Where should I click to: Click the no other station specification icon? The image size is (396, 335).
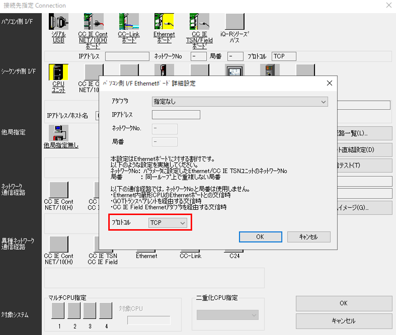(61, 134)
